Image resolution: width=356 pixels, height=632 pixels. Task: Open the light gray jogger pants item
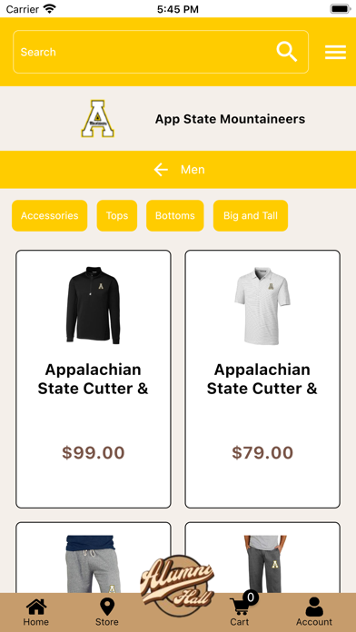(94, 564)
